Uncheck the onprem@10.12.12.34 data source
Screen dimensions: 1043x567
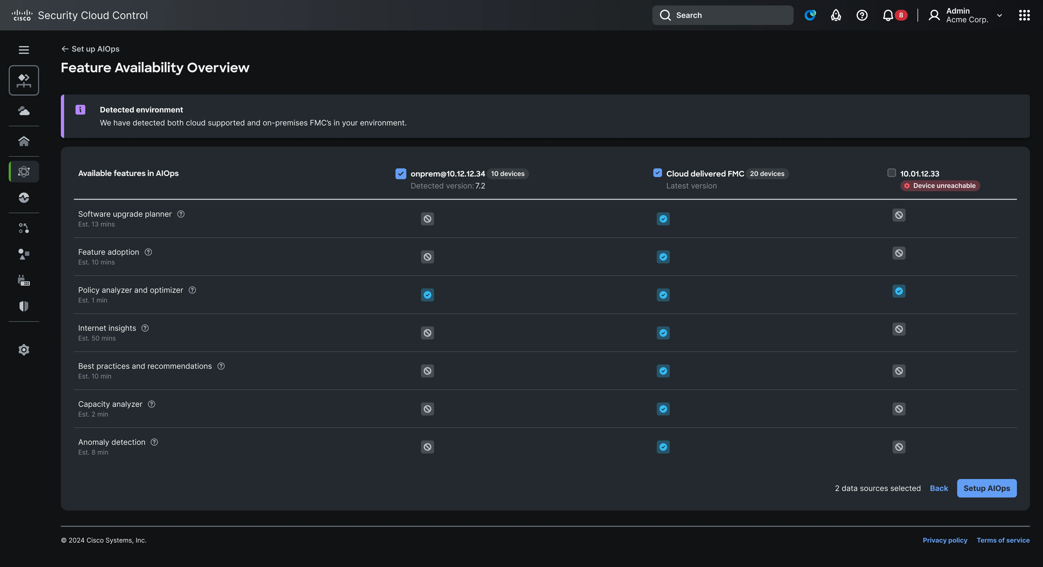coord(400,174)
